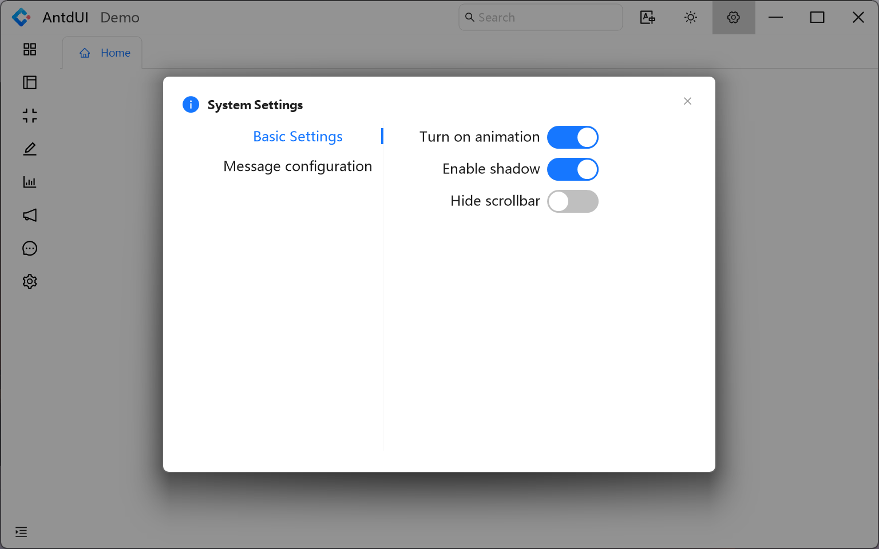Enable the Hide scrollbar switch

[573, 201]
